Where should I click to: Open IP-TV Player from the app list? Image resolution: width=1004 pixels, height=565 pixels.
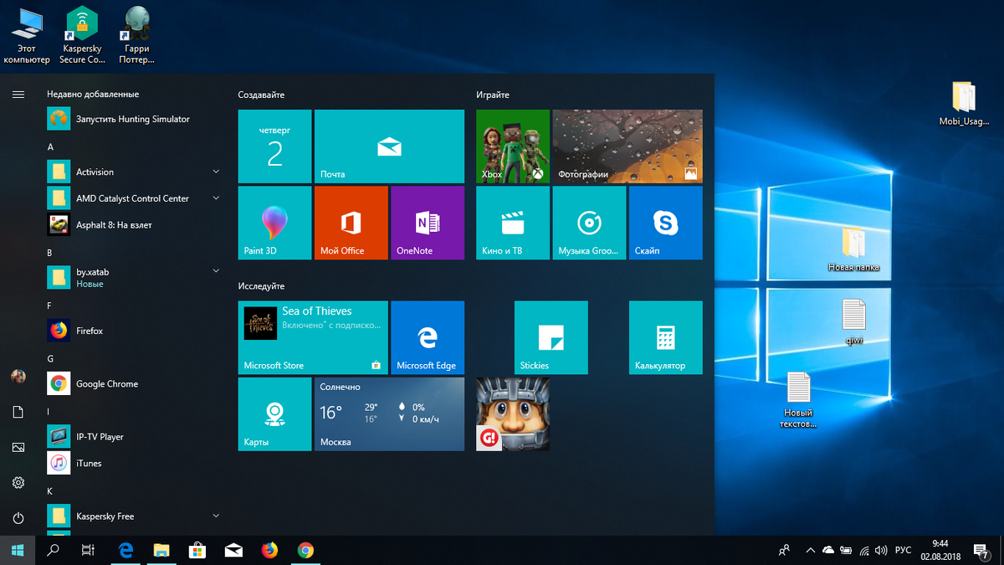tap(134, 436)
